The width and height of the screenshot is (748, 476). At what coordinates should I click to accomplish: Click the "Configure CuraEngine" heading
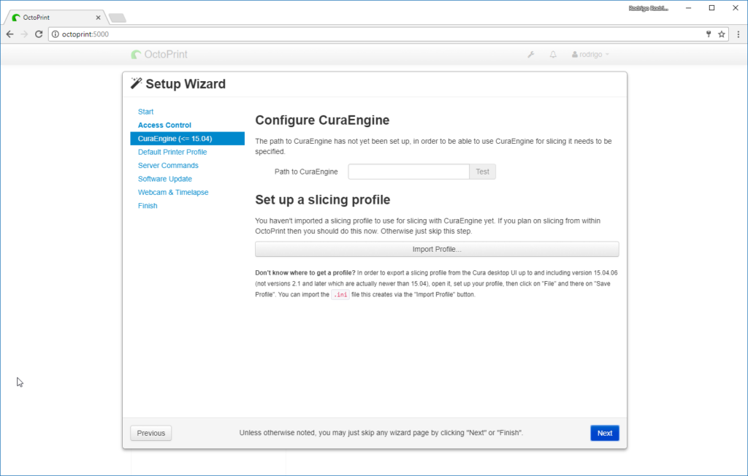(x=322, y=120)
